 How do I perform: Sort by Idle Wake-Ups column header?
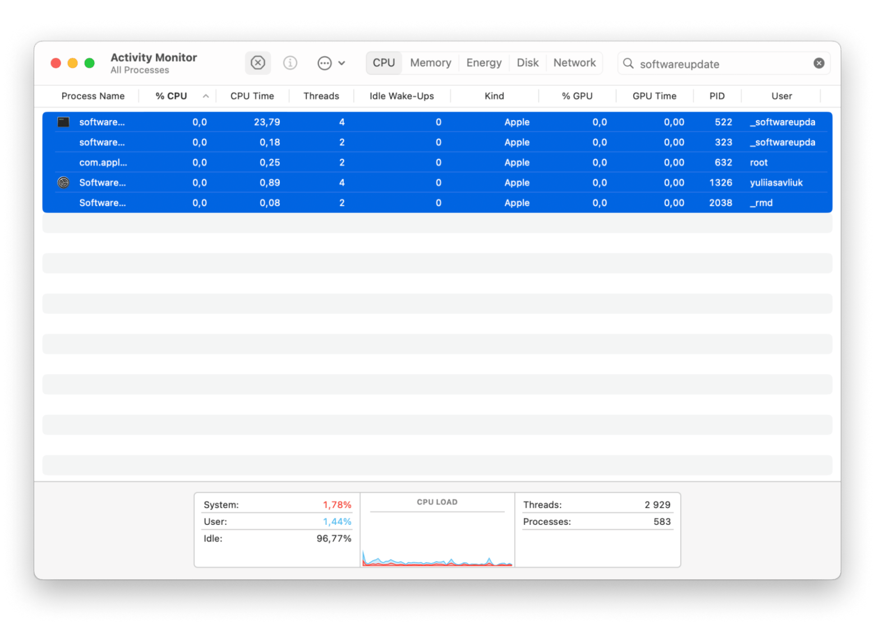402,96
